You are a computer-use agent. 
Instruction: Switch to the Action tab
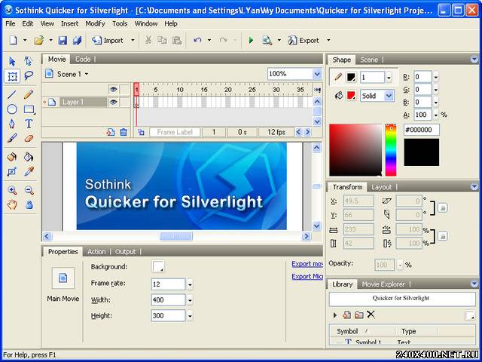96,252
